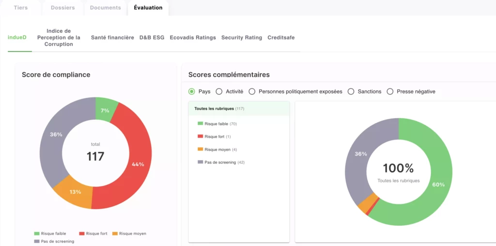View the Ecovadis Ratings sub-tab
The height and width of the screenshot is (246, 496).
(x=193, y=37)
